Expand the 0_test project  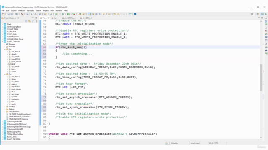3,24
